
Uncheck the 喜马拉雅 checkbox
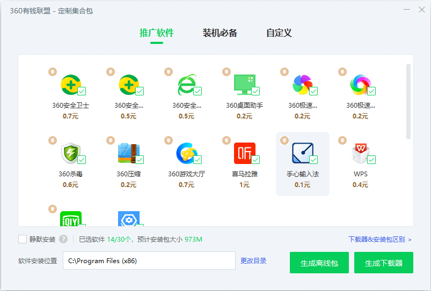(x=255, y=160)
